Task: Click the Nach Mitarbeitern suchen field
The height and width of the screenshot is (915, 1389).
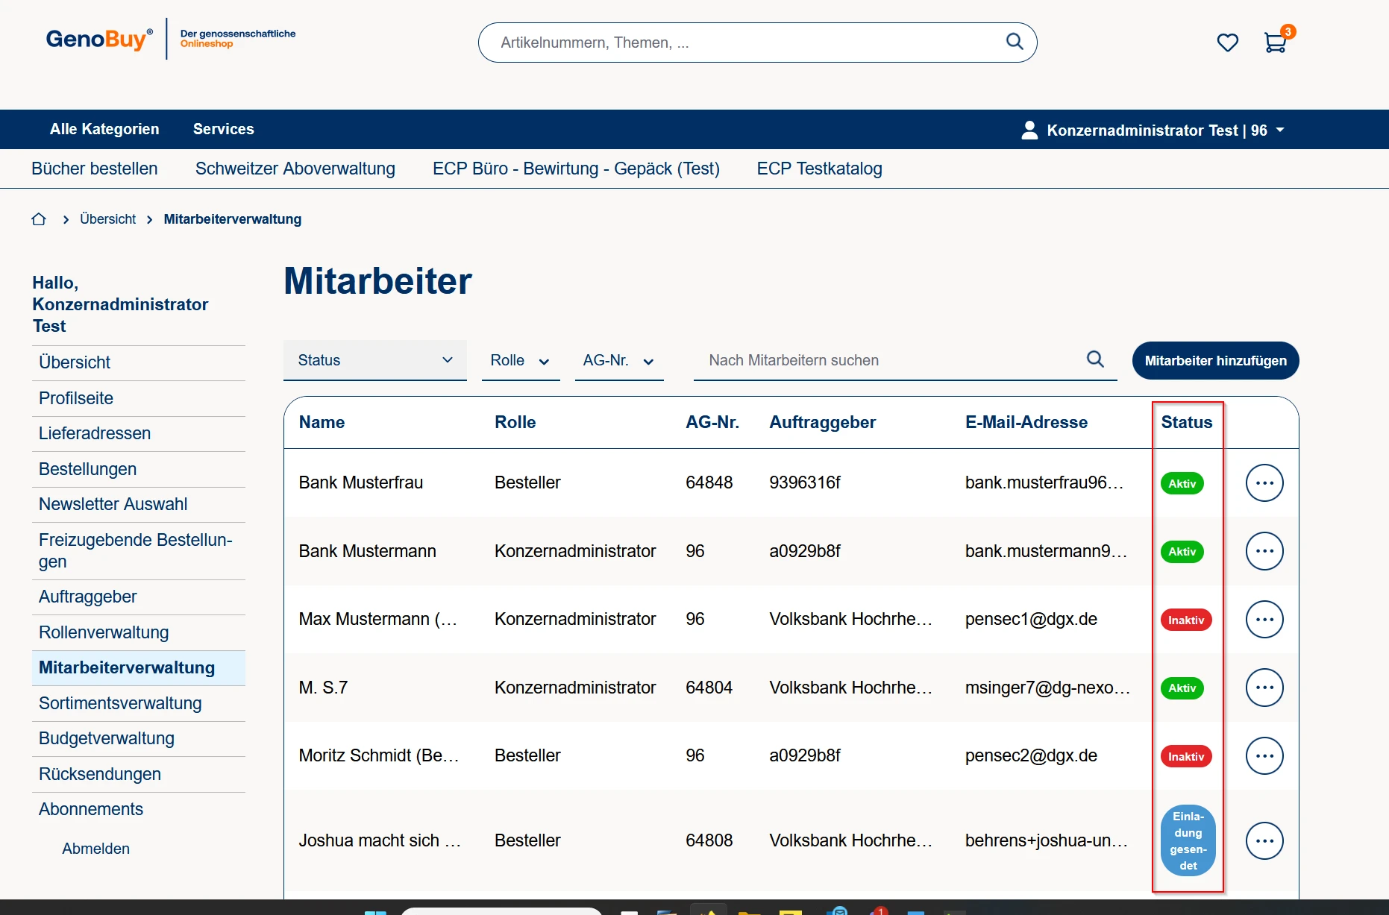Action: pos(888,361)
